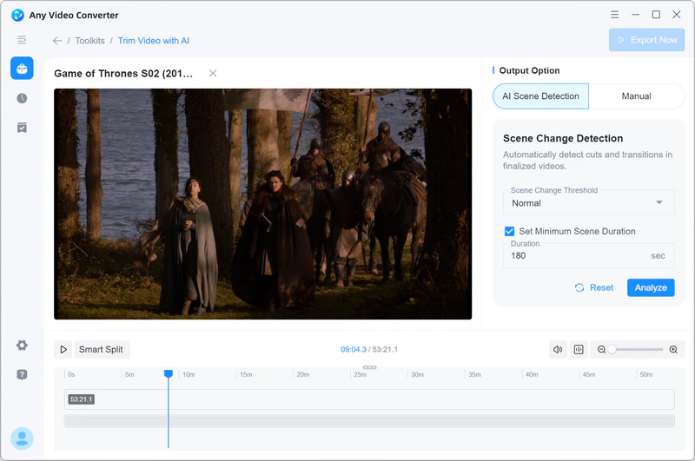Click the Output Option heading
Image resolution: width=695 pixels, height=461 pixels.
click(x=529, y=70)
